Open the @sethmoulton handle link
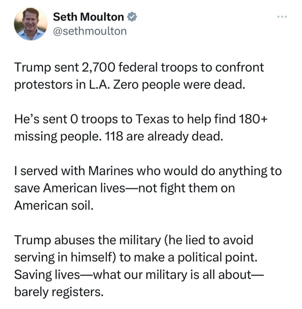Image resolution: width=302 pixels, height=309 pixels. (90, 31)
